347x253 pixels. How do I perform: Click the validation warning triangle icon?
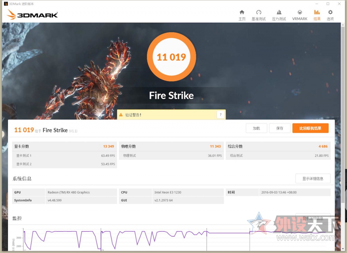pyautogui.click(x=121, y=115)
